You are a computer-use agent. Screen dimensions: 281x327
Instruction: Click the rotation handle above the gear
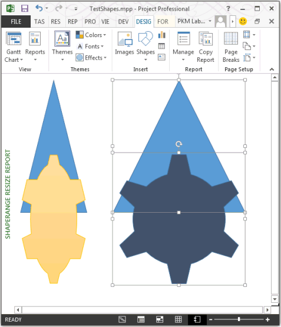tap(178, 144)
